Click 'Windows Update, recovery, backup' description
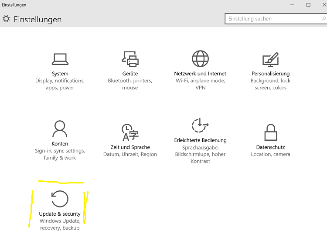The image size is (327, 244). [x=60, y=224]
